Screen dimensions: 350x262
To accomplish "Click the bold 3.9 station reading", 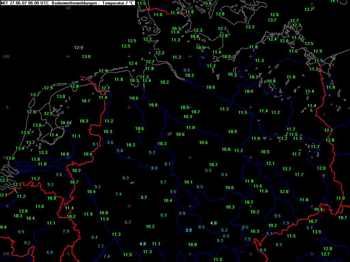I will 188,230.
